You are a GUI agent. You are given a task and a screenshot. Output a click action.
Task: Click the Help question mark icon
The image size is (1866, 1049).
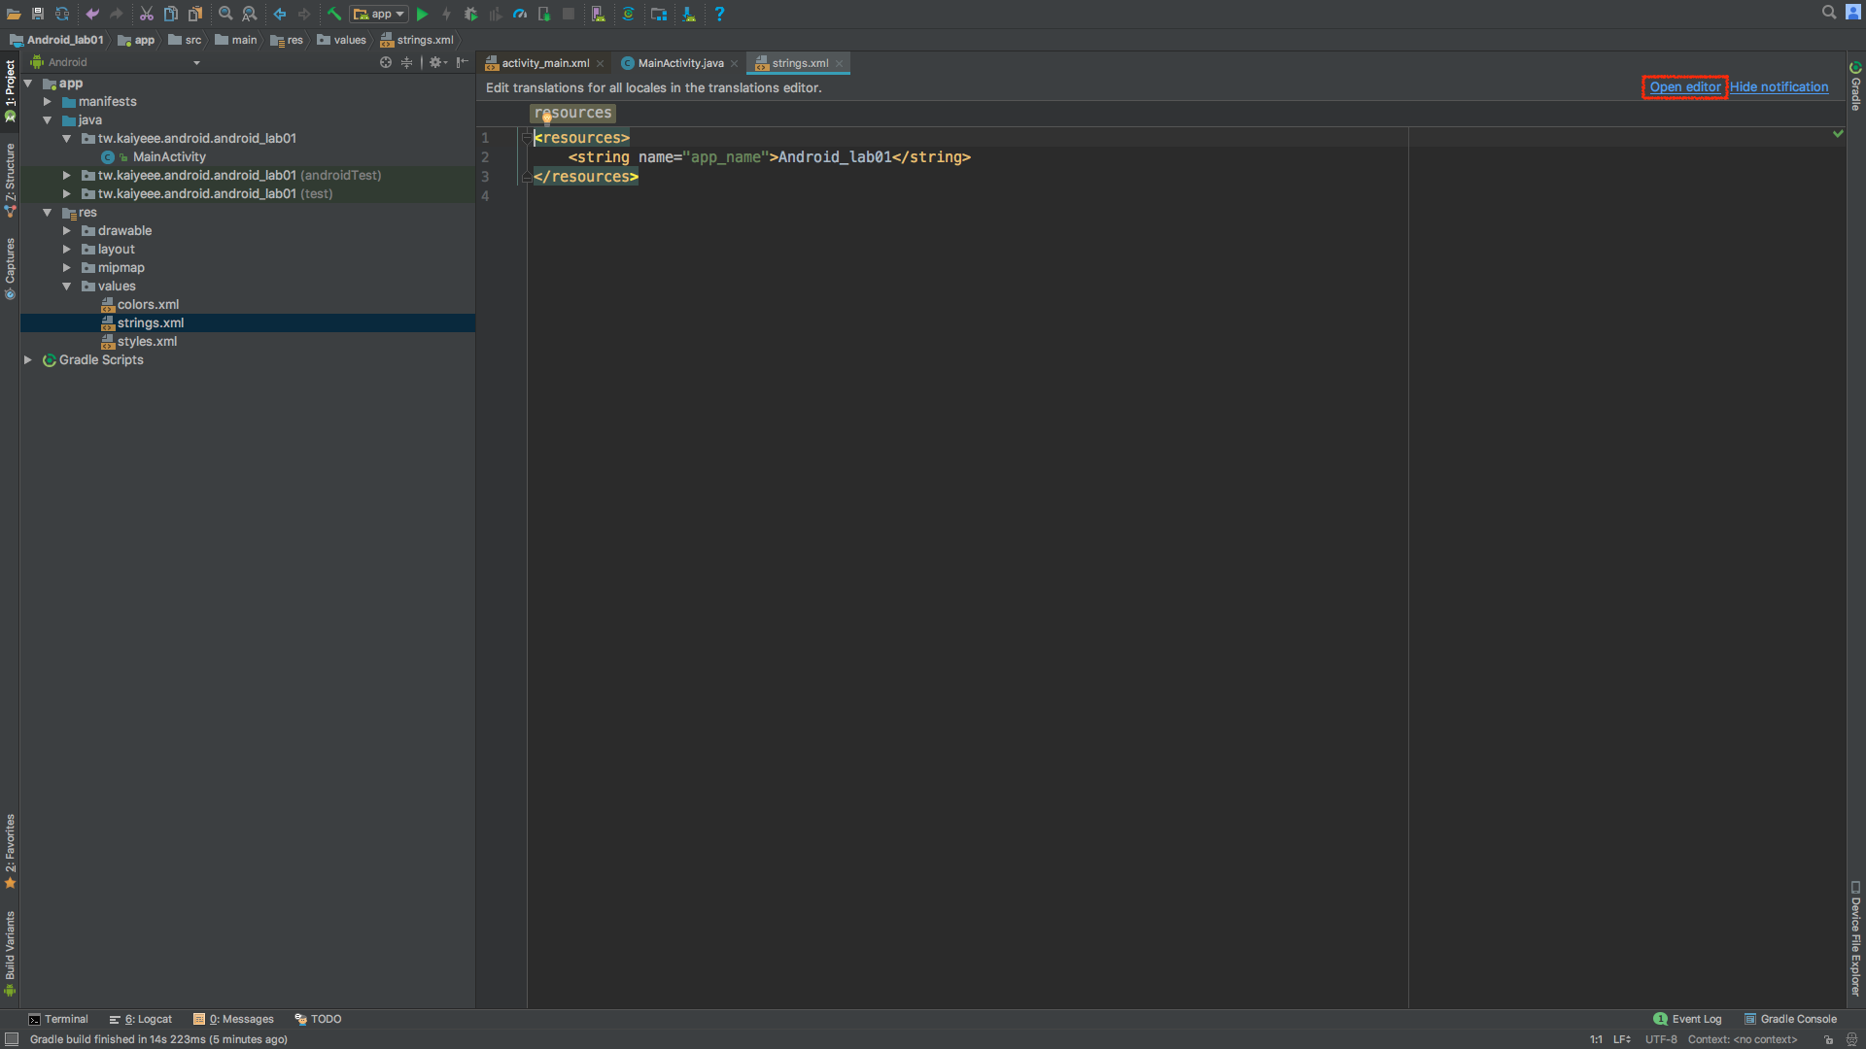pos(720,14)
